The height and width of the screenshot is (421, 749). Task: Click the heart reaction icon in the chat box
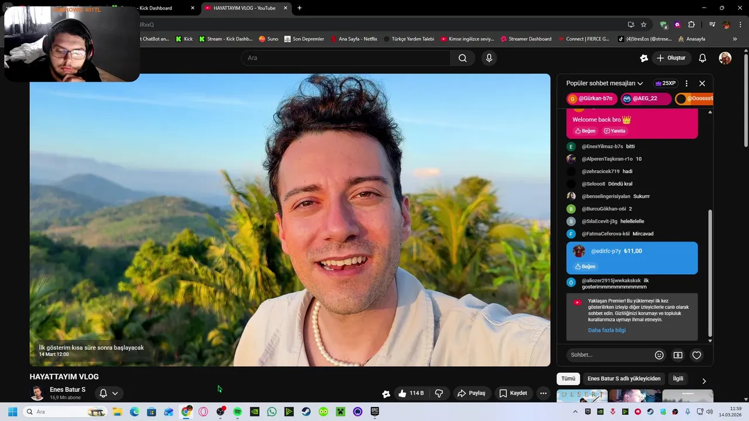click(696, 355)
